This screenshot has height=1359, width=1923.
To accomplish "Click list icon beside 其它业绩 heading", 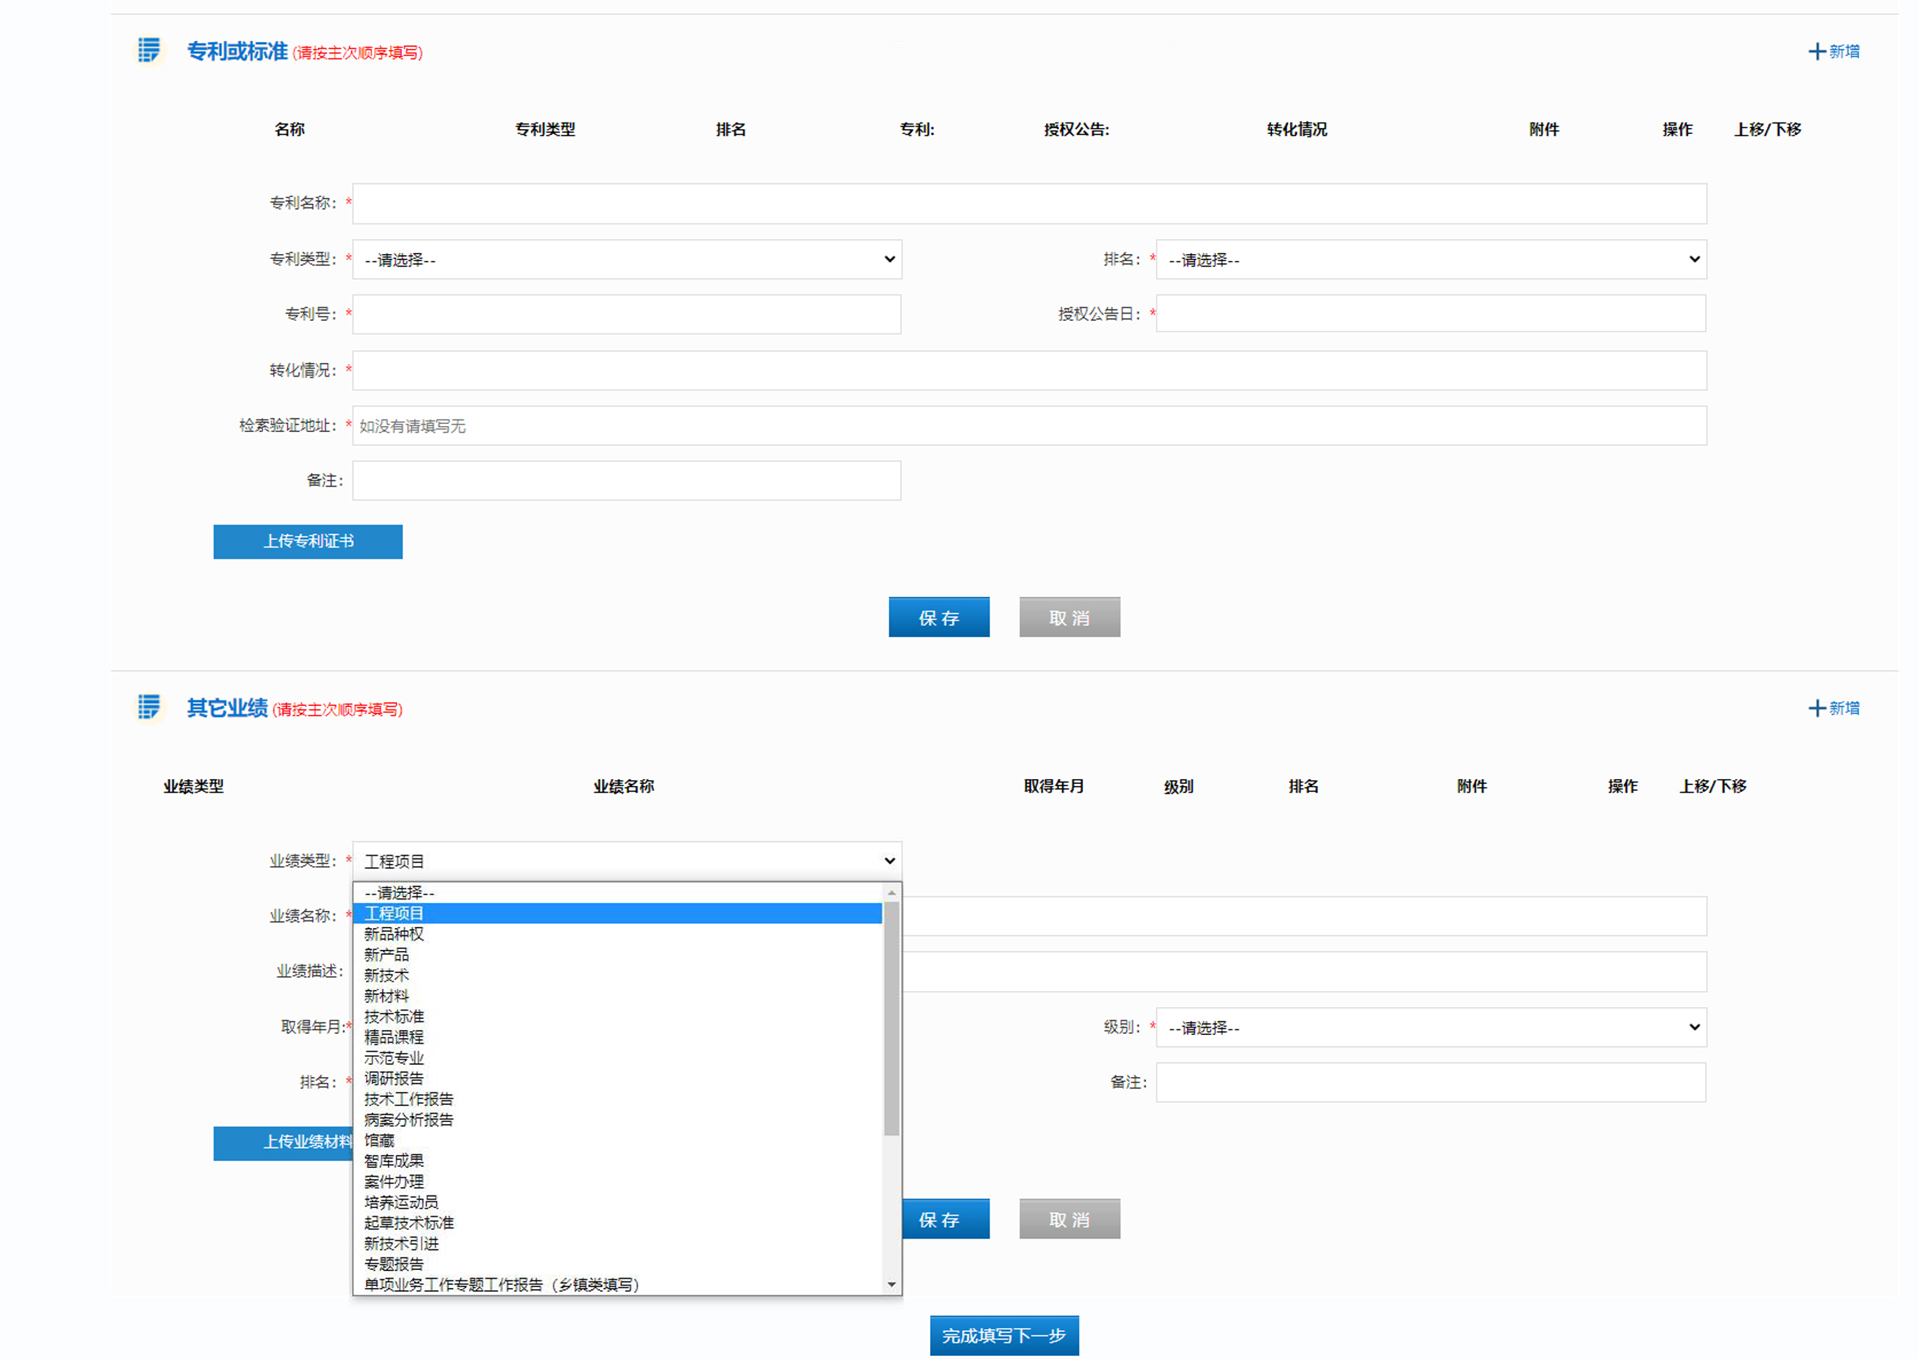I will click(x=149, y=707).
